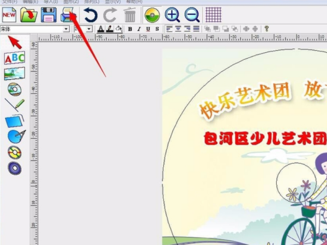Open the font color A button
The width and height of the screenshot is (327, 245).
pyautogui.click(x=101, y=29)
